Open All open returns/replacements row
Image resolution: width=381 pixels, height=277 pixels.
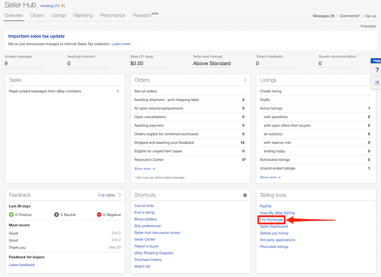point(189,108)
